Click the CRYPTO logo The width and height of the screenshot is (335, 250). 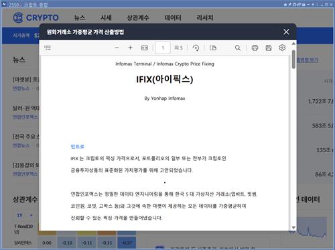point(36,17)
